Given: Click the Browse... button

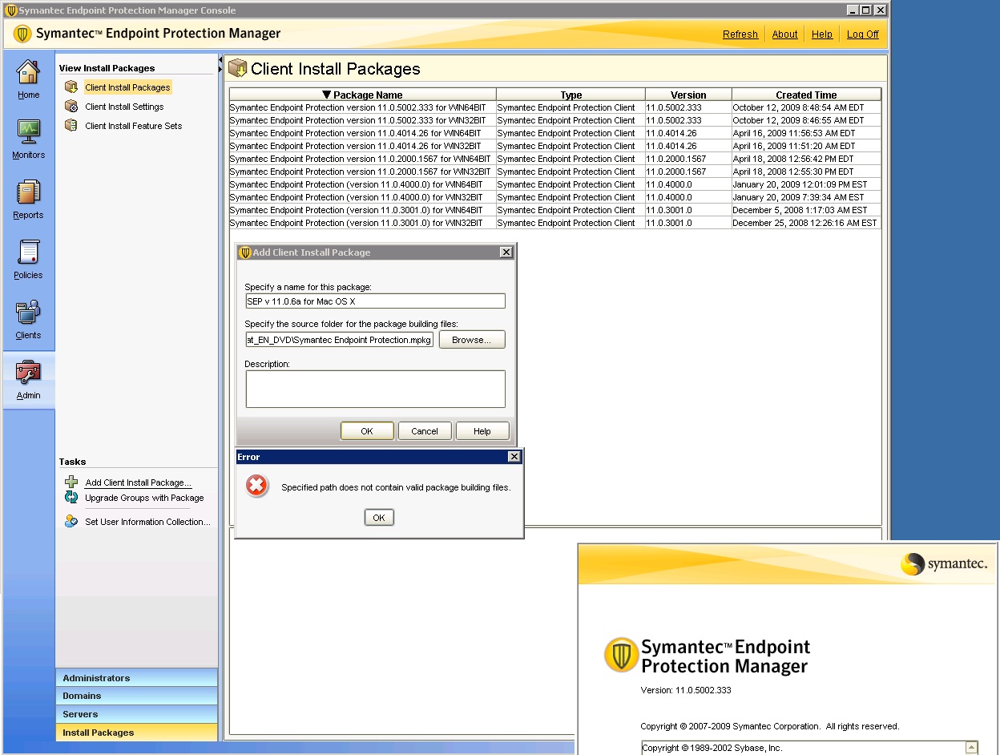Looking at the screenshot, I should [x=472, y=340].
